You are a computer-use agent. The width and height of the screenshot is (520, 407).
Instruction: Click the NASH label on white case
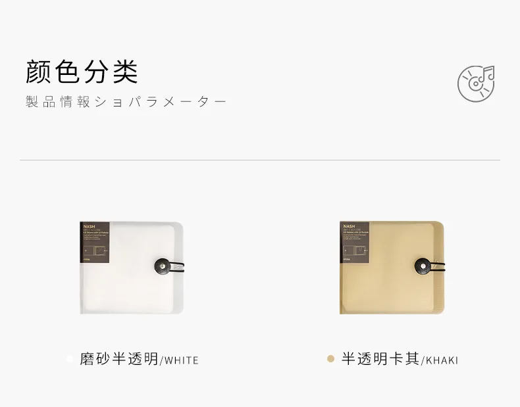tap(90, 227)
